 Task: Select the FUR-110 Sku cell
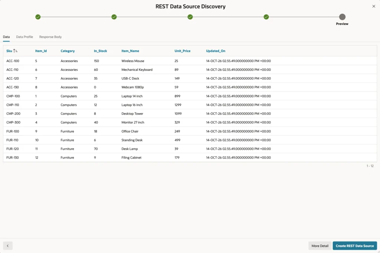click(12, 140)
